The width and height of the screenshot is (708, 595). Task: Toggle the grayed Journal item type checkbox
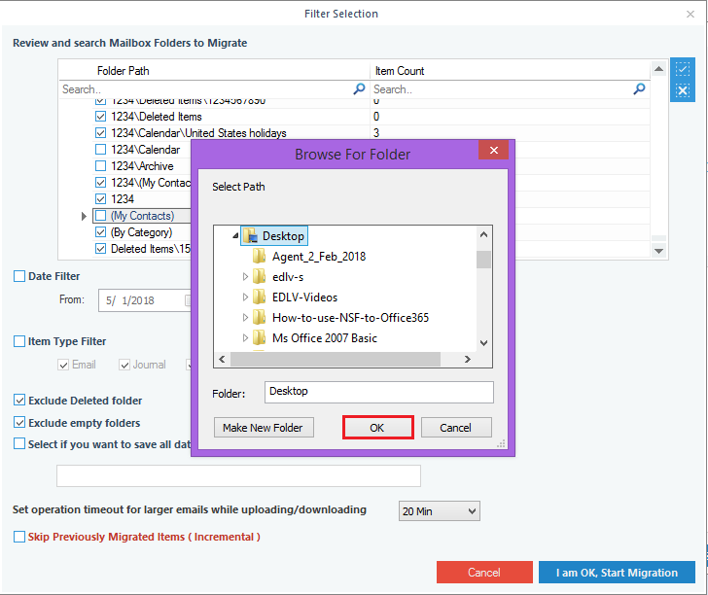click(x=124, y=365)
